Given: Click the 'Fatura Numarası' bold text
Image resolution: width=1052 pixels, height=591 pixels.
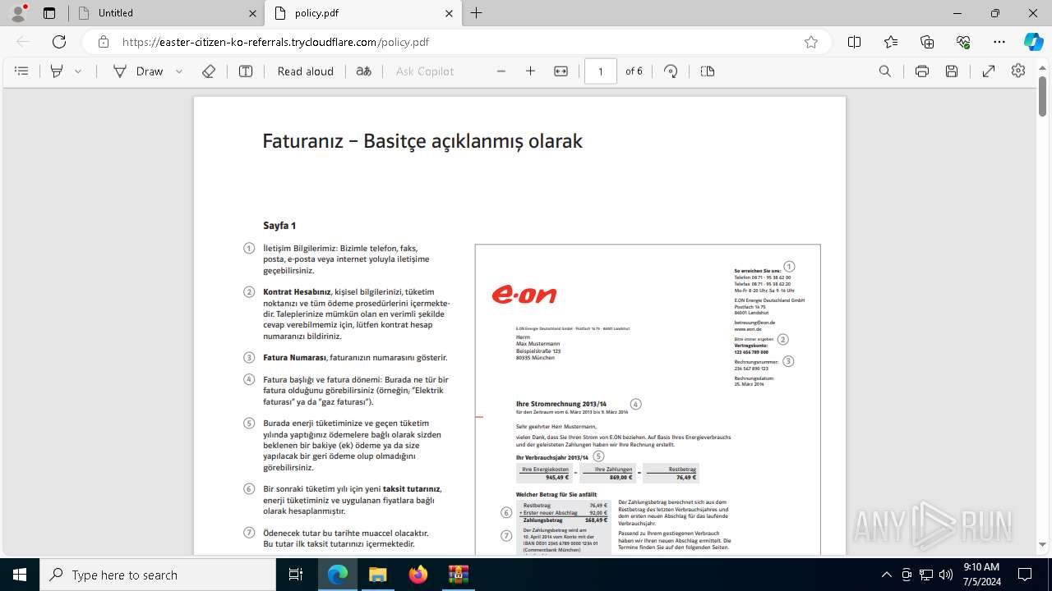Looking at the screenshot, I should [294, 358].
